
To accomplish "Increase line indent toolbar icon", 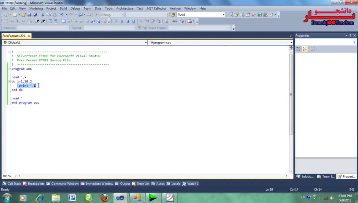I will 43,21.
